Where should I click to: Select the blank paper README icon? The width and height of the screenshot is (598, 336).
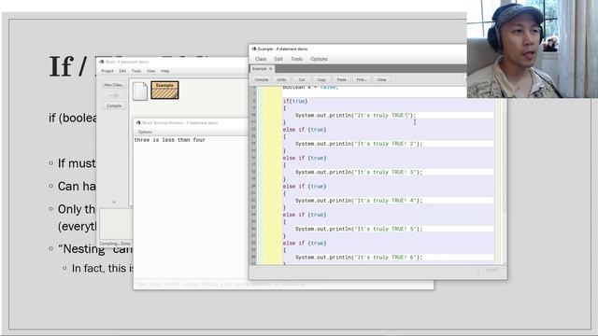click(x=140, y=91)
